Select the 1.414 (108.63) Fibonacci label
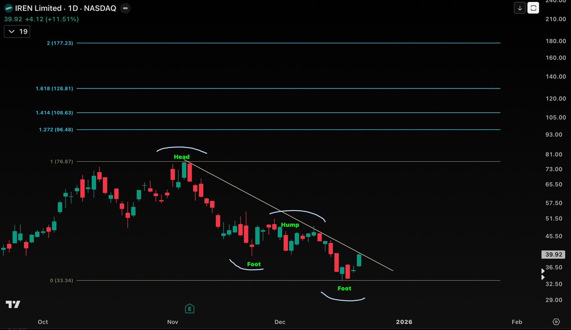The image size is (571, 330). click(x=54, y=113)
